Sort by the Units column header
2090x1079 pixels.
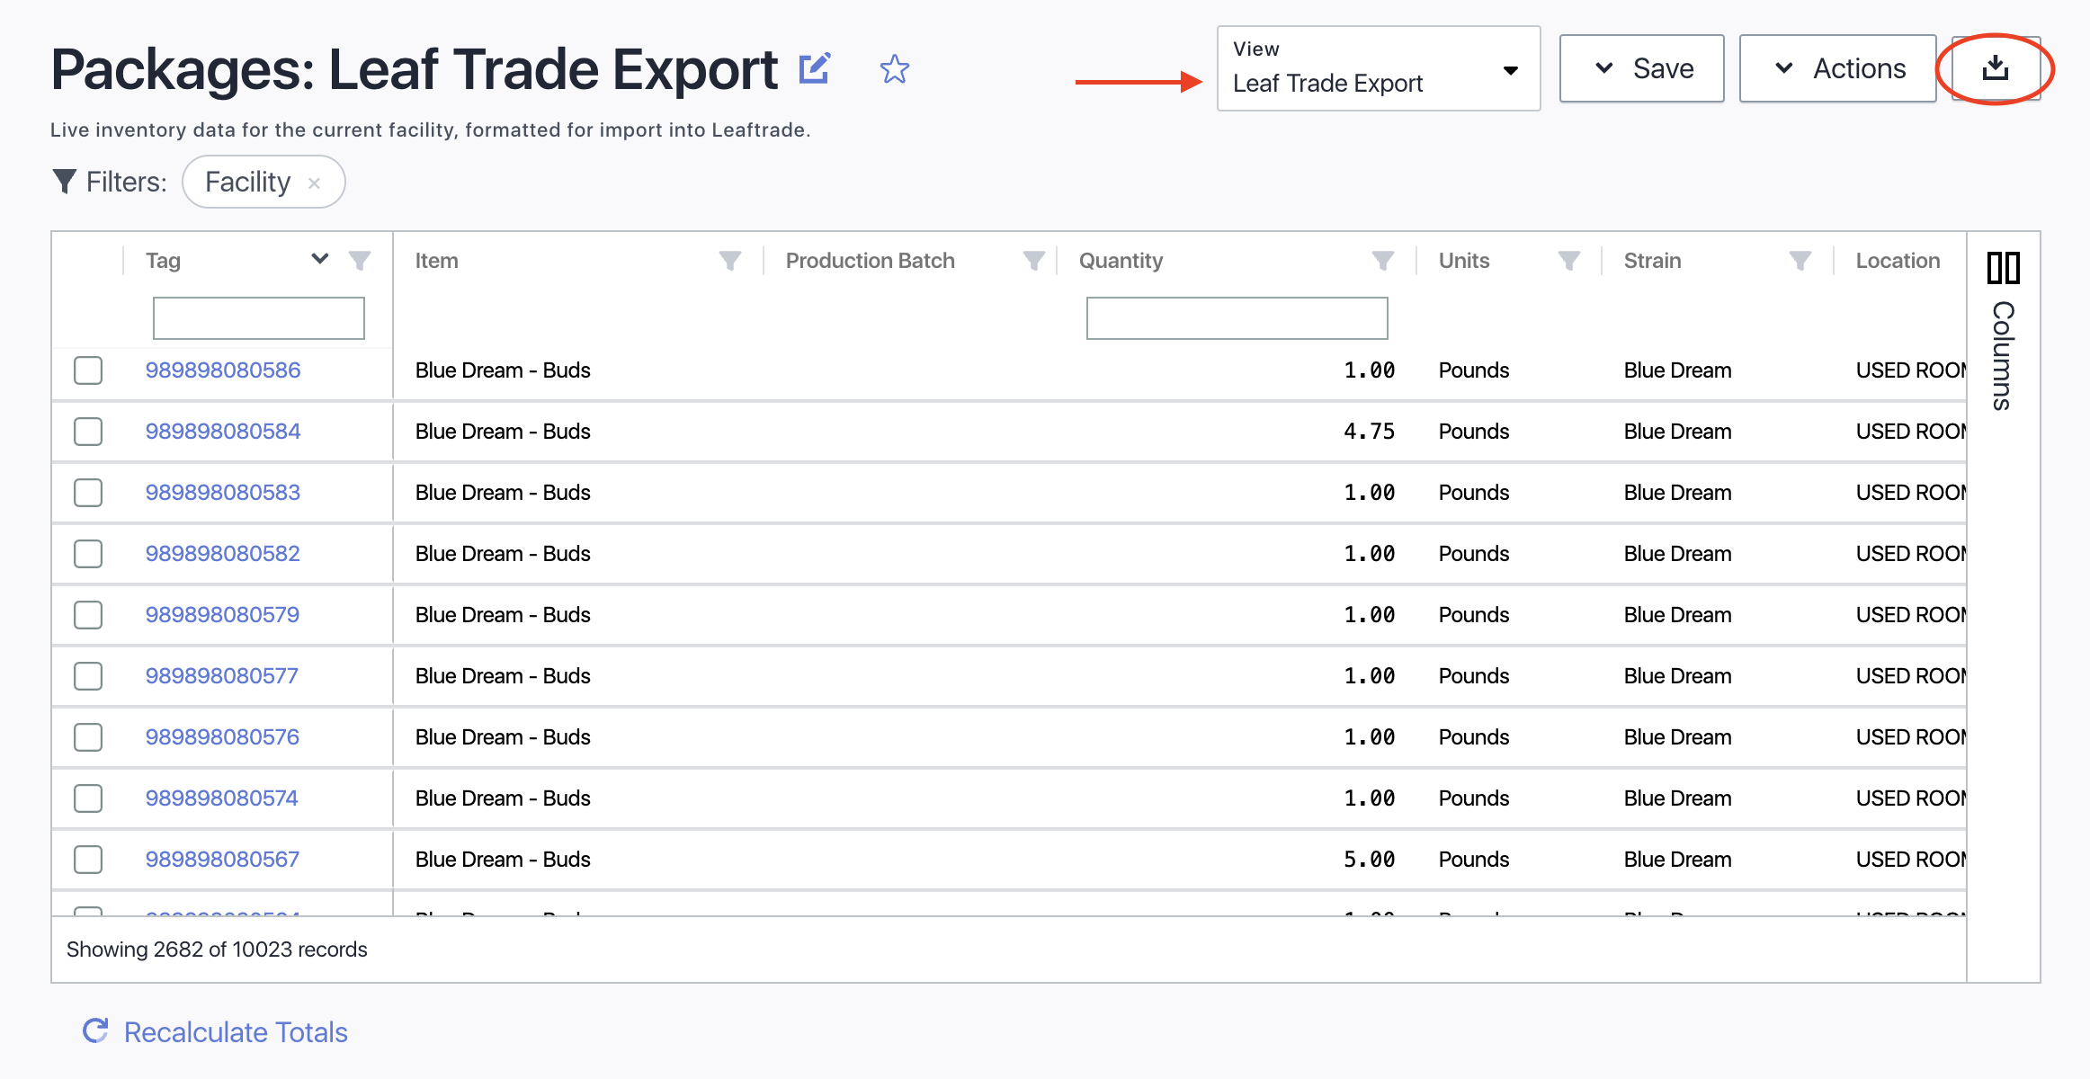coord(1464,261)
